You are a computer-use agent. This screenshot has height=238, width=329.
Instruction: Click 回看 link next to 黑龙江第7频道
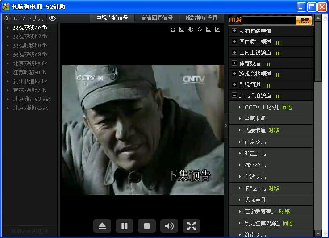click(x=288, y=224)
